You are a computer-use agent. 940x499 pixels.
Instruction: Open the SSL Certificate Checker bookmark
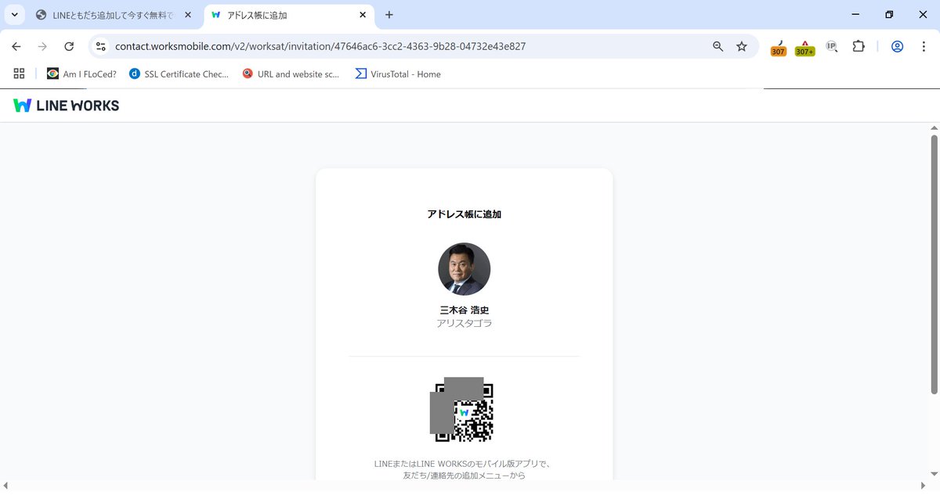179,74
